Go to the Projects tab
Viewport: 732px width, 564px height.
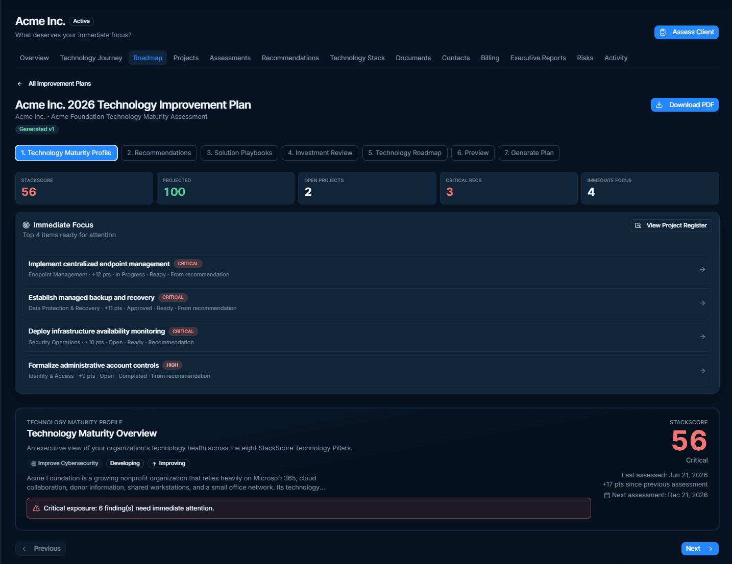point(186,58)
